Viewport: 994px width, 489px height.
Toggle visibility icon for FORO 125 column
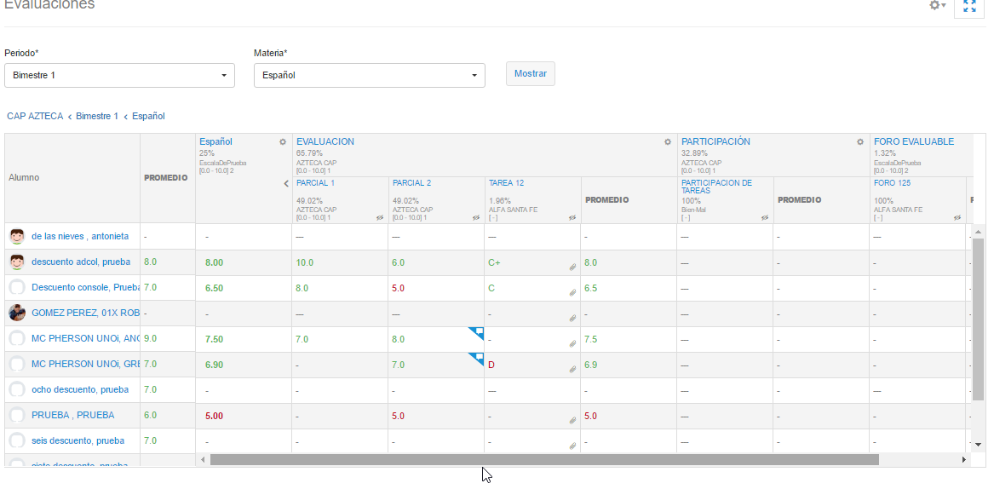click(957, 218)
